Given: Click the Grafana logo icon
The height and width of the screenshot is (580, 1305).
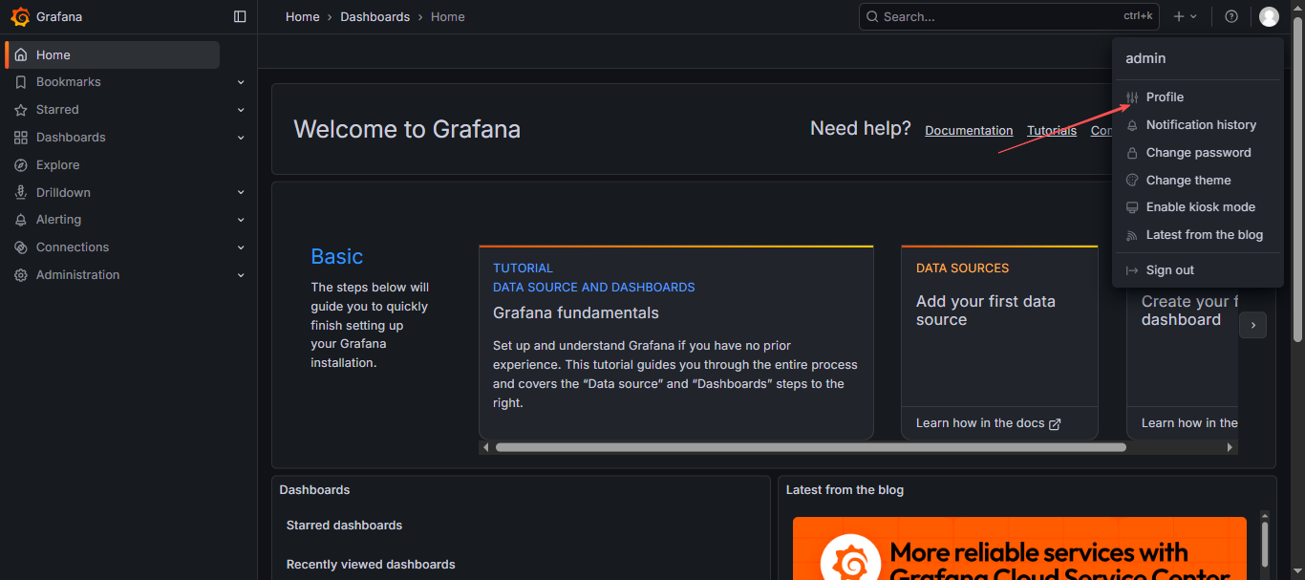Looking at the screenshot, I should click(x=20, y=16).
